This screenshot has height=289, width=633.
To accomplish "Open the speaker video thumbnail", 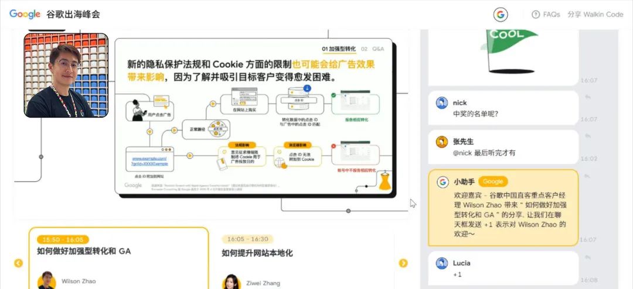I will 66,75.
